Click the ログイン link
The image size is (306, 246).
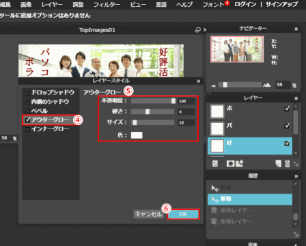[245, 4]
